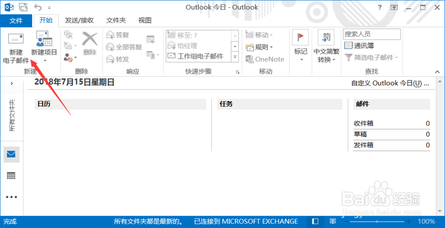Select the Home (开始) tab
445x228 pixels.
point(46,20)
